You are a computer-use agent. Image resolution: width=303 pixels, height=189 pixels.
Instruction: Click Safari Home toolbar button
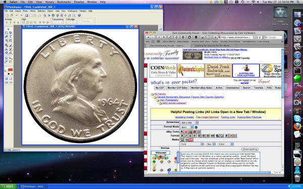click(176, 37)
